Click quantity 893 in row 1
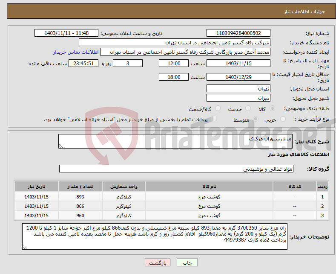This screenshot has width=336, height=274. pyautogui.click(x=80, y=197)
